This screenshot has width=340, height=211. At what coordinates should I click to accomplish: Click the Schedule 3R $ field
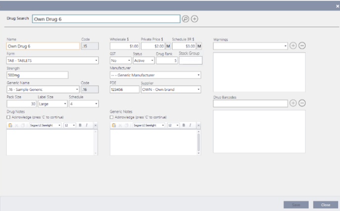[x=184, y=46]
